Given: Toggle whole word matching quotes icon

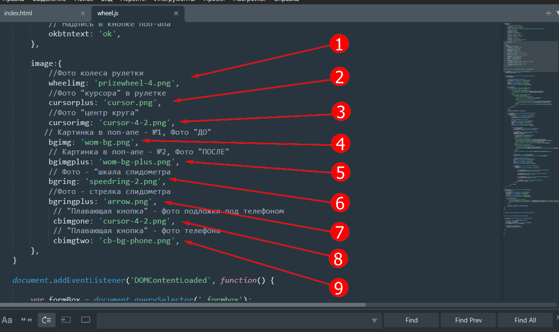Looking at the screenshot, I should click(x=26, y=320).
